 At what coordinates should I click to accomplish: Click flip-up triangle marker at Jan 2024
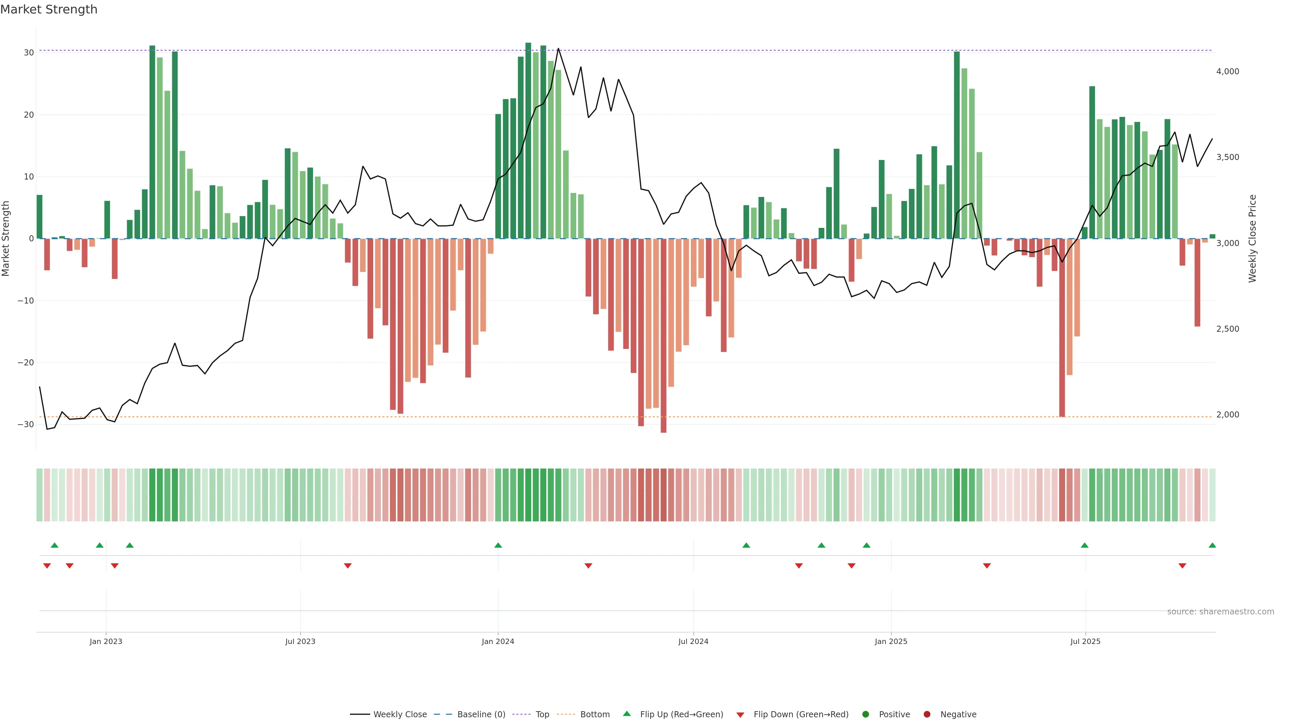[498, 545]
